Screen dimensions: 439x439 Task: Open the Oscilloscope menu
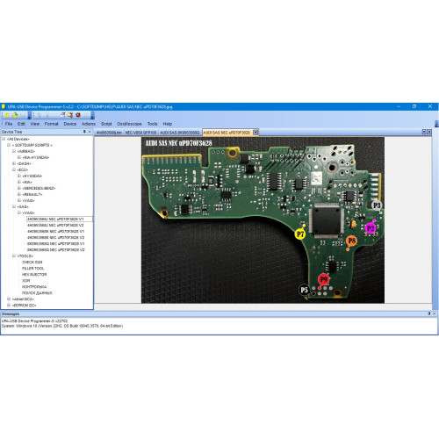[129, 124]
